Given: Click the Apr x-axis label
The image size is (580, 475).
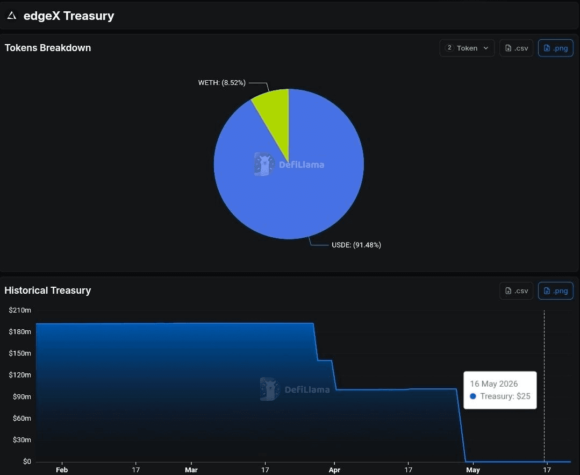Looking at the screenshot, I should (x=334, y=470).
